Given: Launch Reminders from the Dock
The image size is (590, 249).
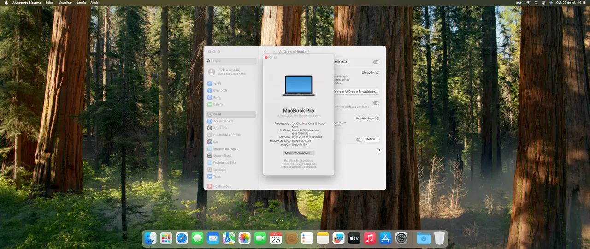Looking at the screenshot, I should click(x=307, y=238).
